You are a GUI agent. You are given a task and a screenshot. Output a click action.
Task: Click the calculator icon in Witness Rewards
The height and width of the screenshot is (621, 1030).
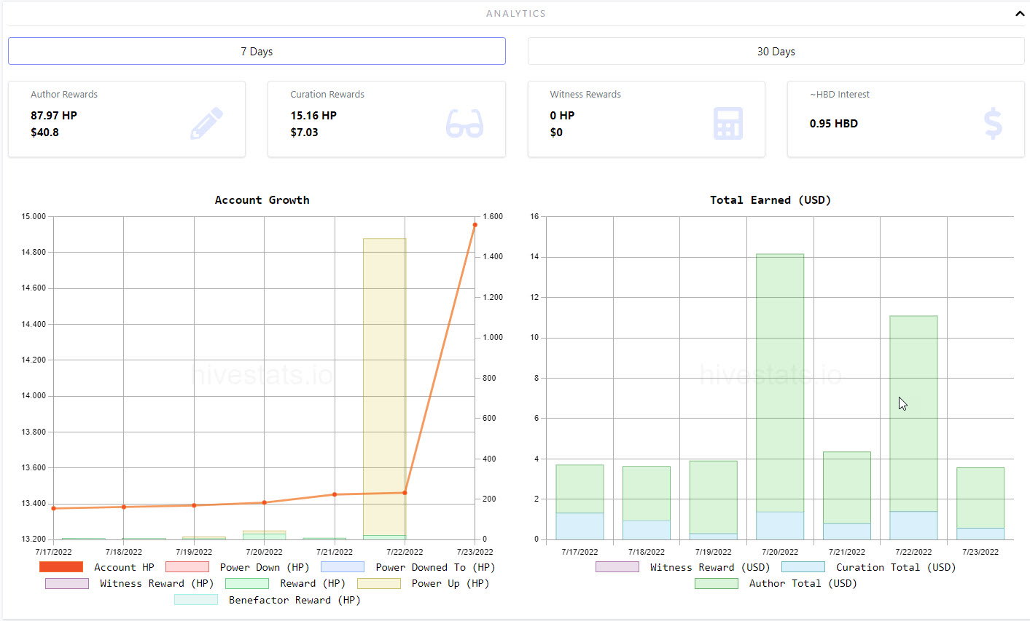pos(727,123)
